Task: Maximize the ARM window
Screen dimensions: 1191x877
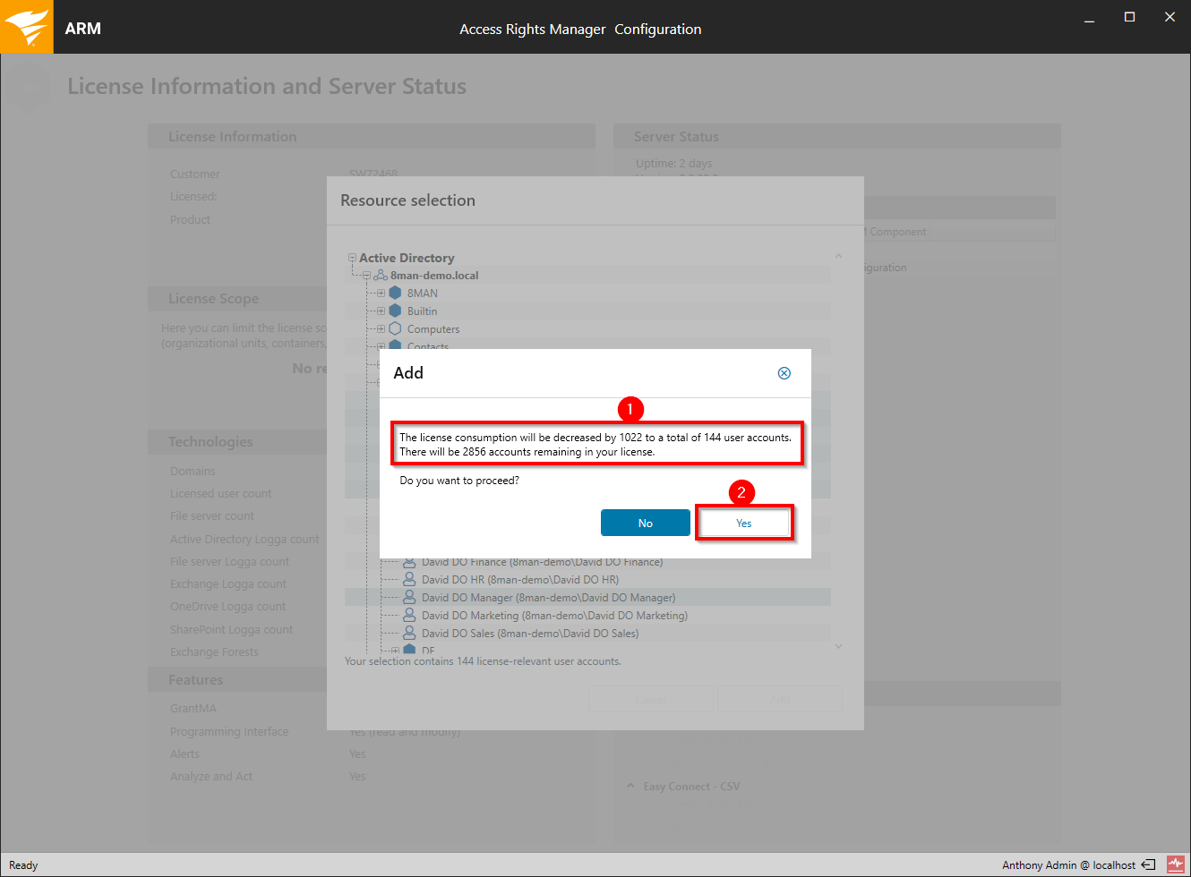Action: (1129, 18)
